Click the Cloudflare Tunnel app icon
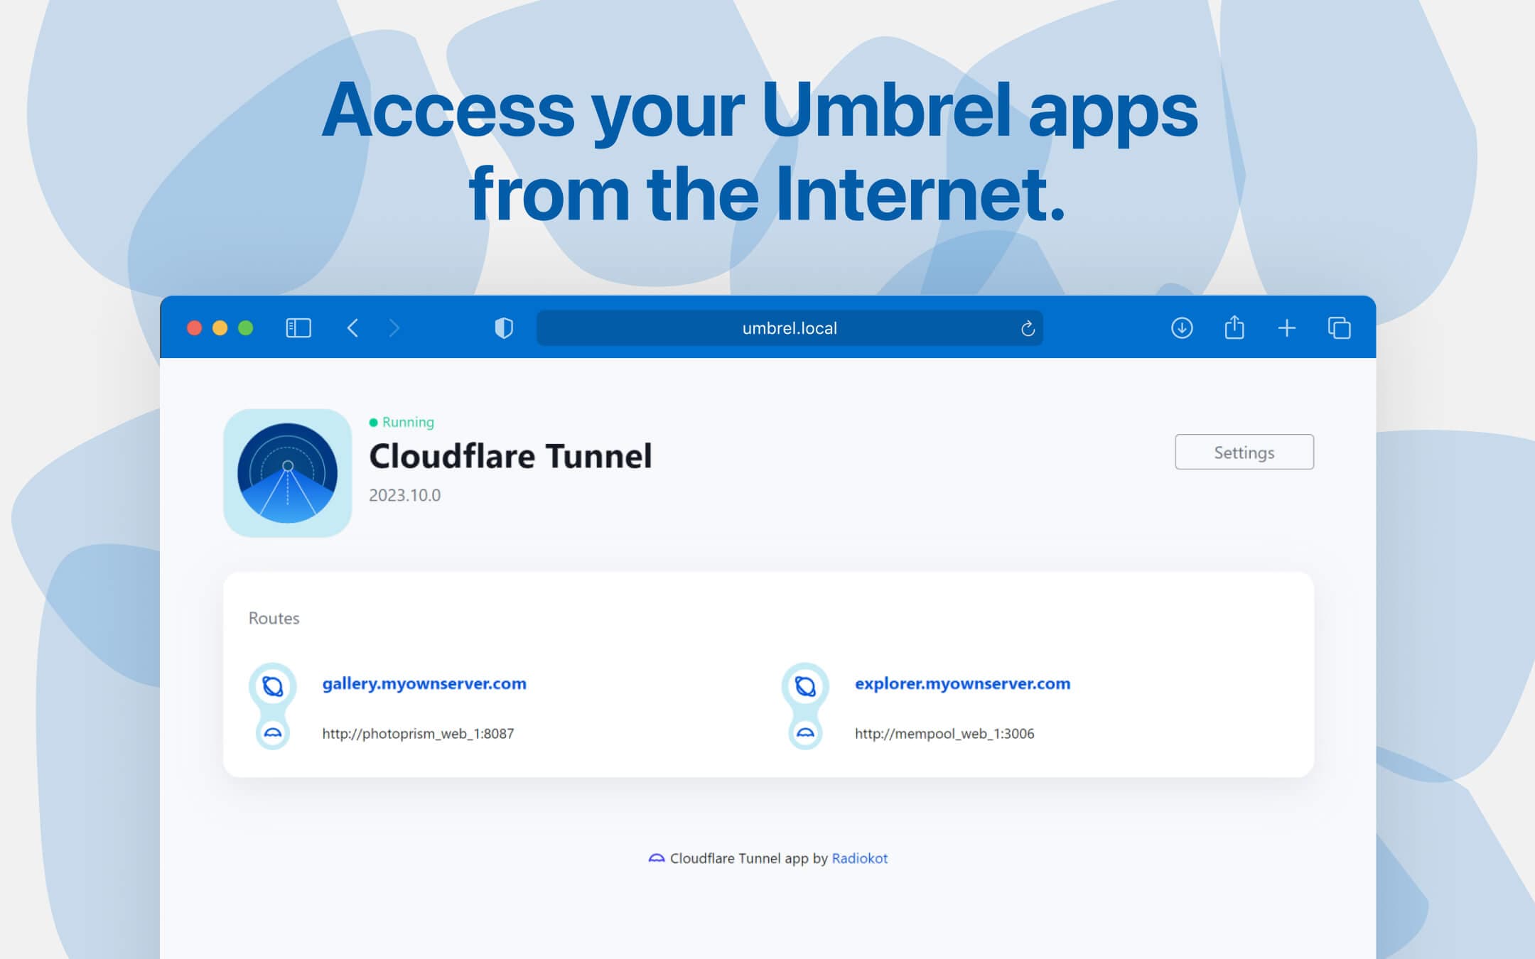The height and width of the screenshot is (959, 1535). click(x=287, y=473)
